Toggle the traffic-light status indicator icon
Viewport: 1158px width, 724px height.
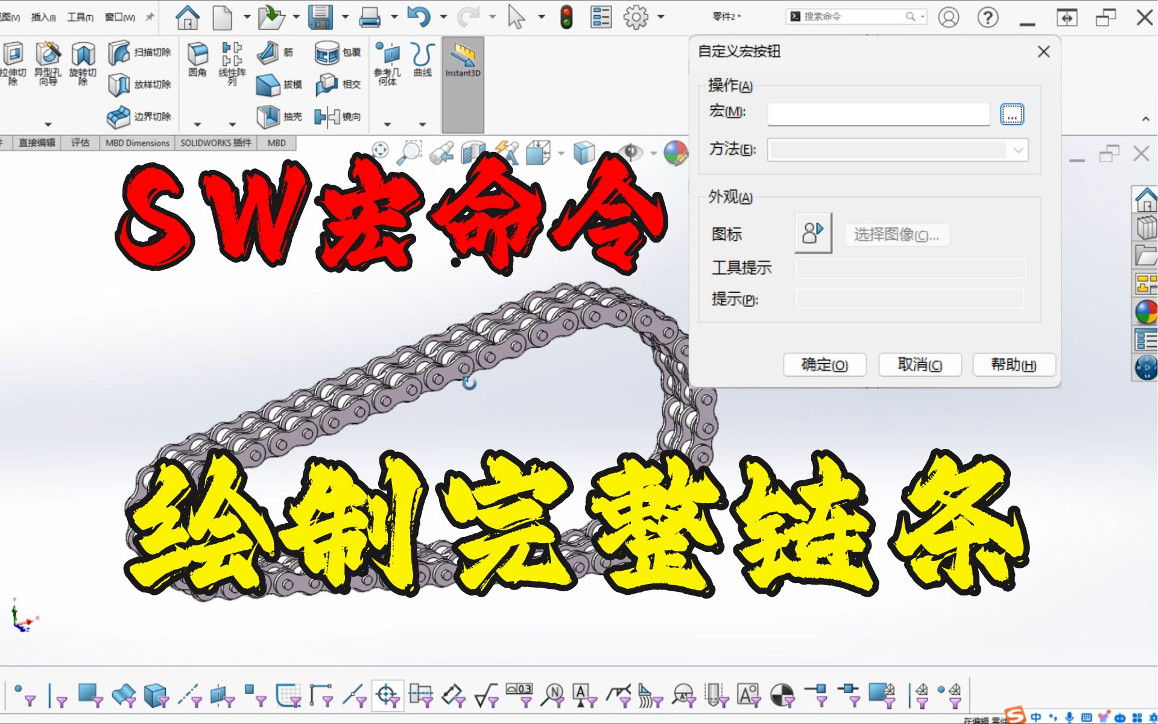pyautogui.click(x=566, y=17)
